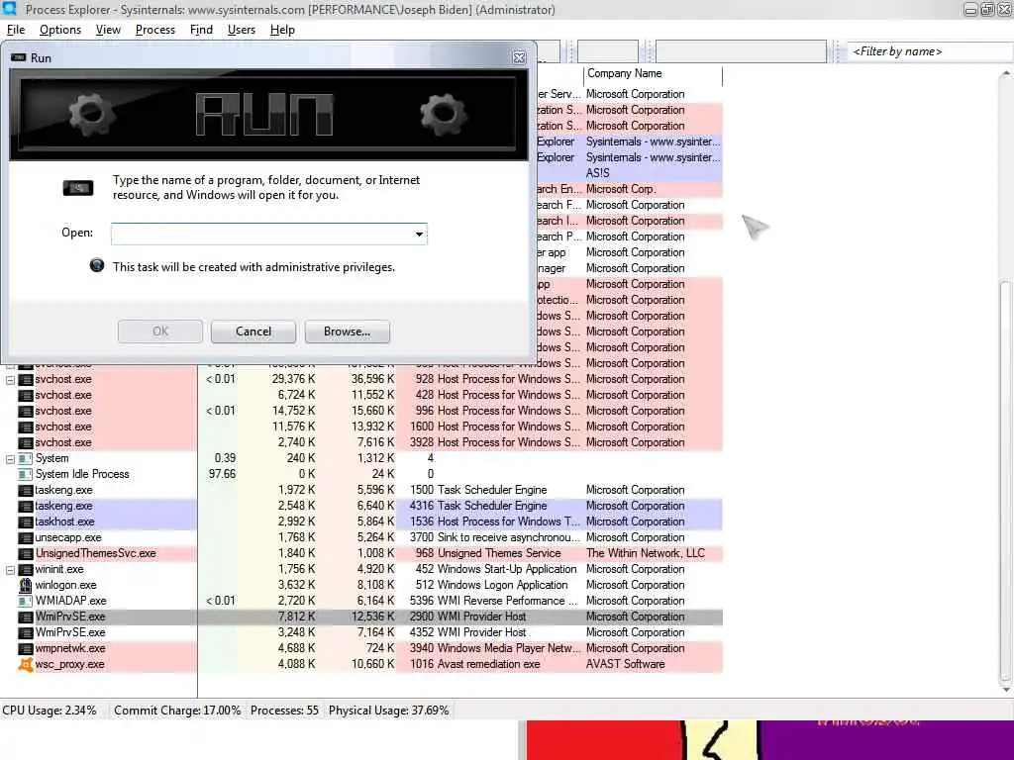
Task: Click the UnsignedThemesSvc.exe process icon
Action: [25, 554]
